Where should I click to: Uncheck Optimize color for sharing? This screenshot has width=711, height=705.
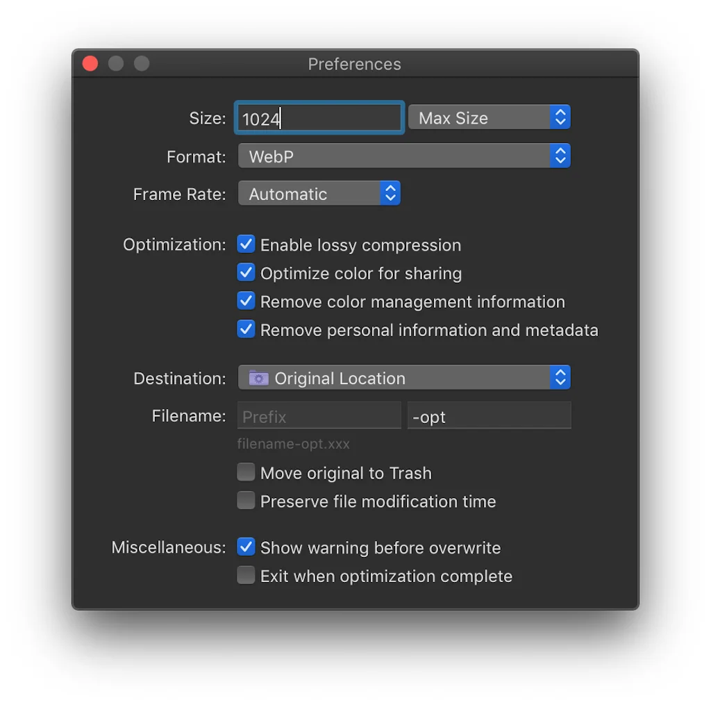click(x=246, y=273)
